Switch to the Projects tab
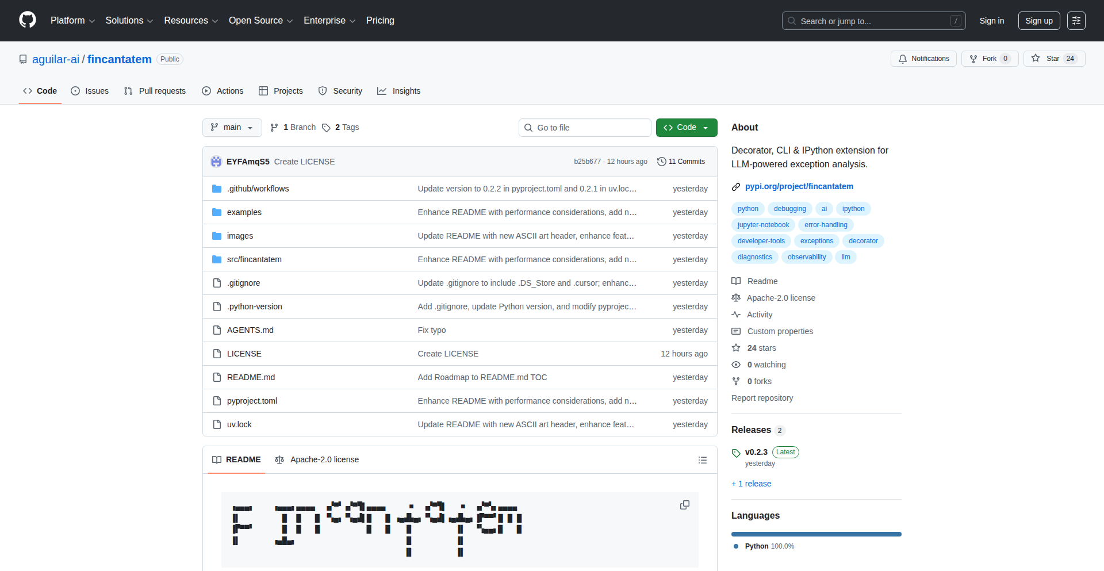This screenshot has width=1104, height=571. (x=281, y=91)
